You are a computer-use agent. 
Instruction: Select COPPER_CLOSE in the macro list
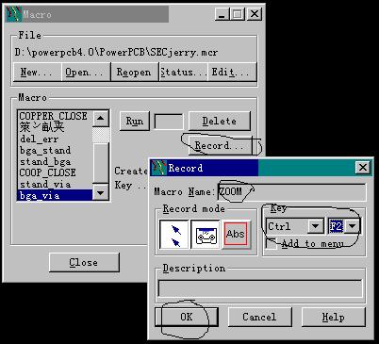click(x=55, y=116)
